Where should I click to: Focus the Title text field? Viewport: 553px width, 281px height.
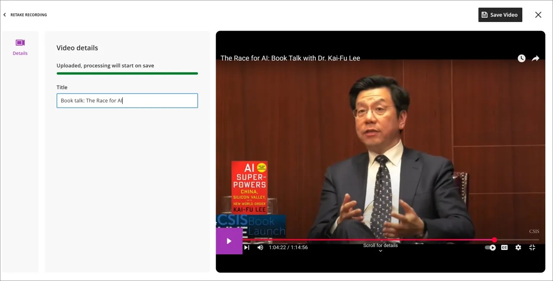tap(127, 100)
